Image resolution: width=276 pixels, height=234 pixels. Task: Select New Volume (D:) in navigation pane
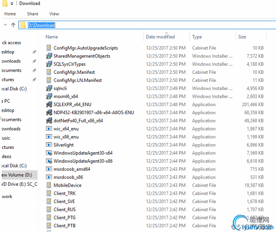(17, 175)
